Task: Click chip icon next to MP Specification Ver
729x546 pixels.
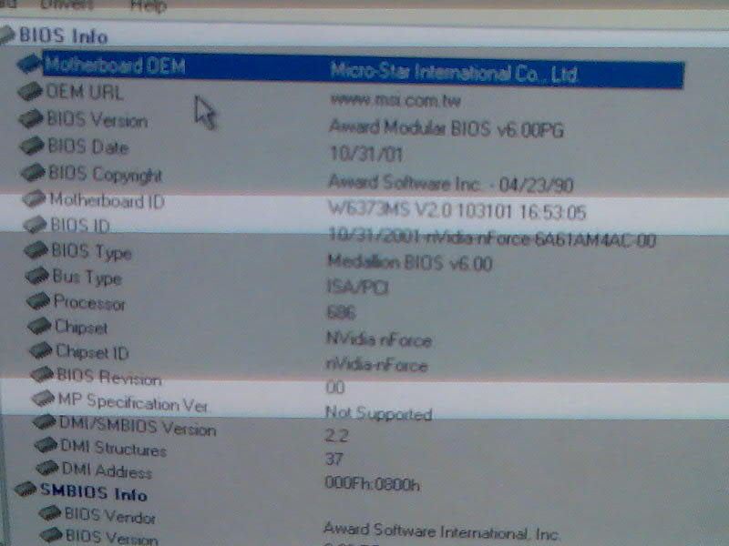Action: [43, 399]
